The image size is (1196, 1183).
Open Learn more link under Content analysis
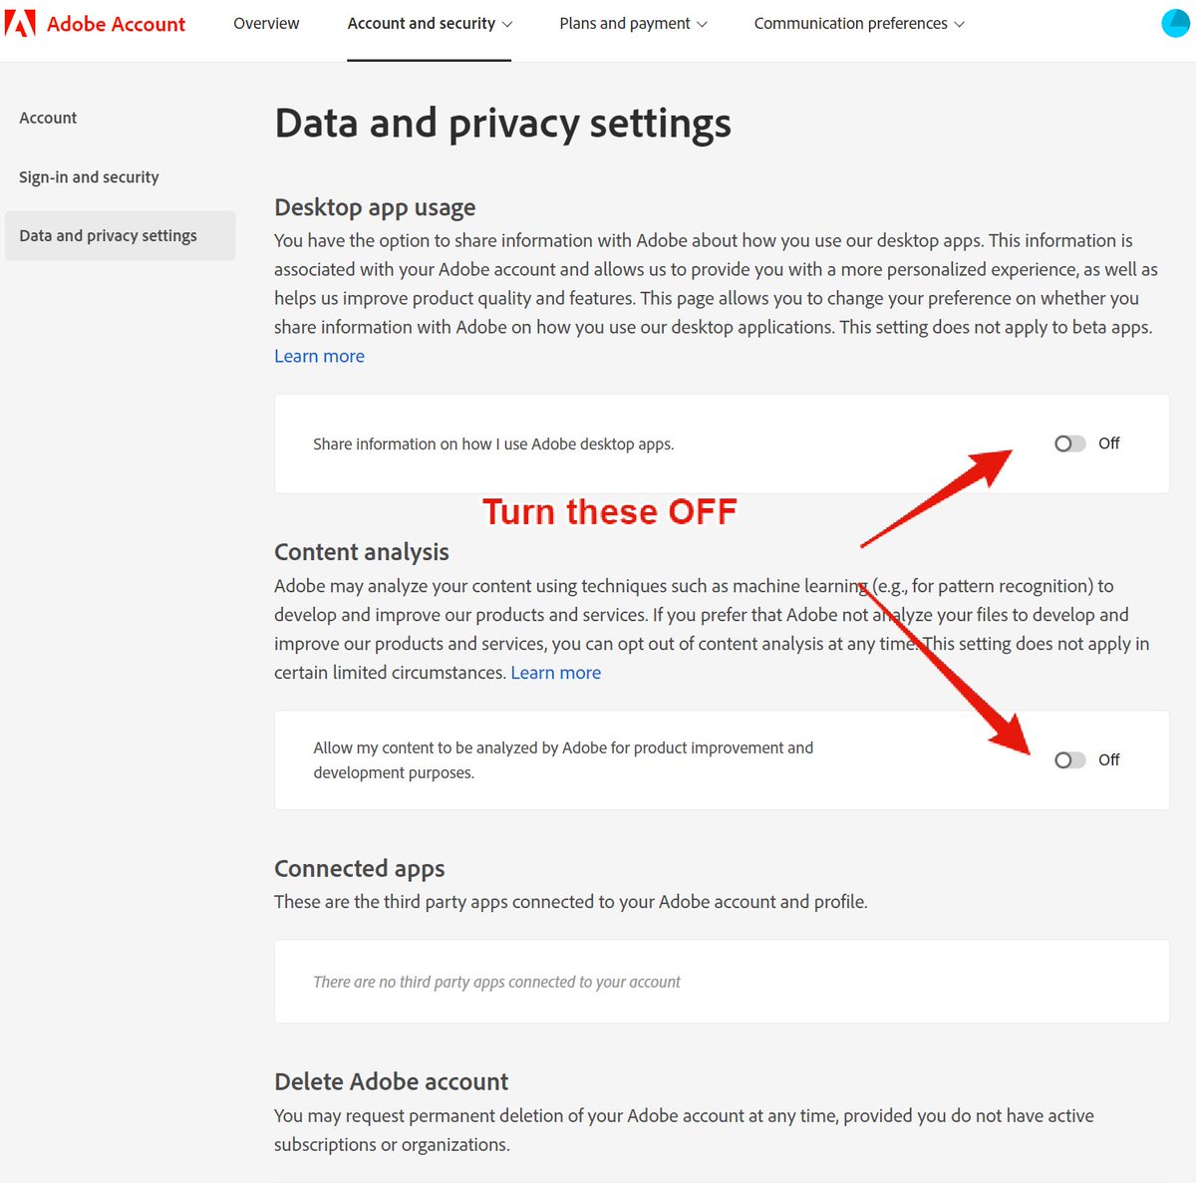pyautogui.click(x=556, y=673)
